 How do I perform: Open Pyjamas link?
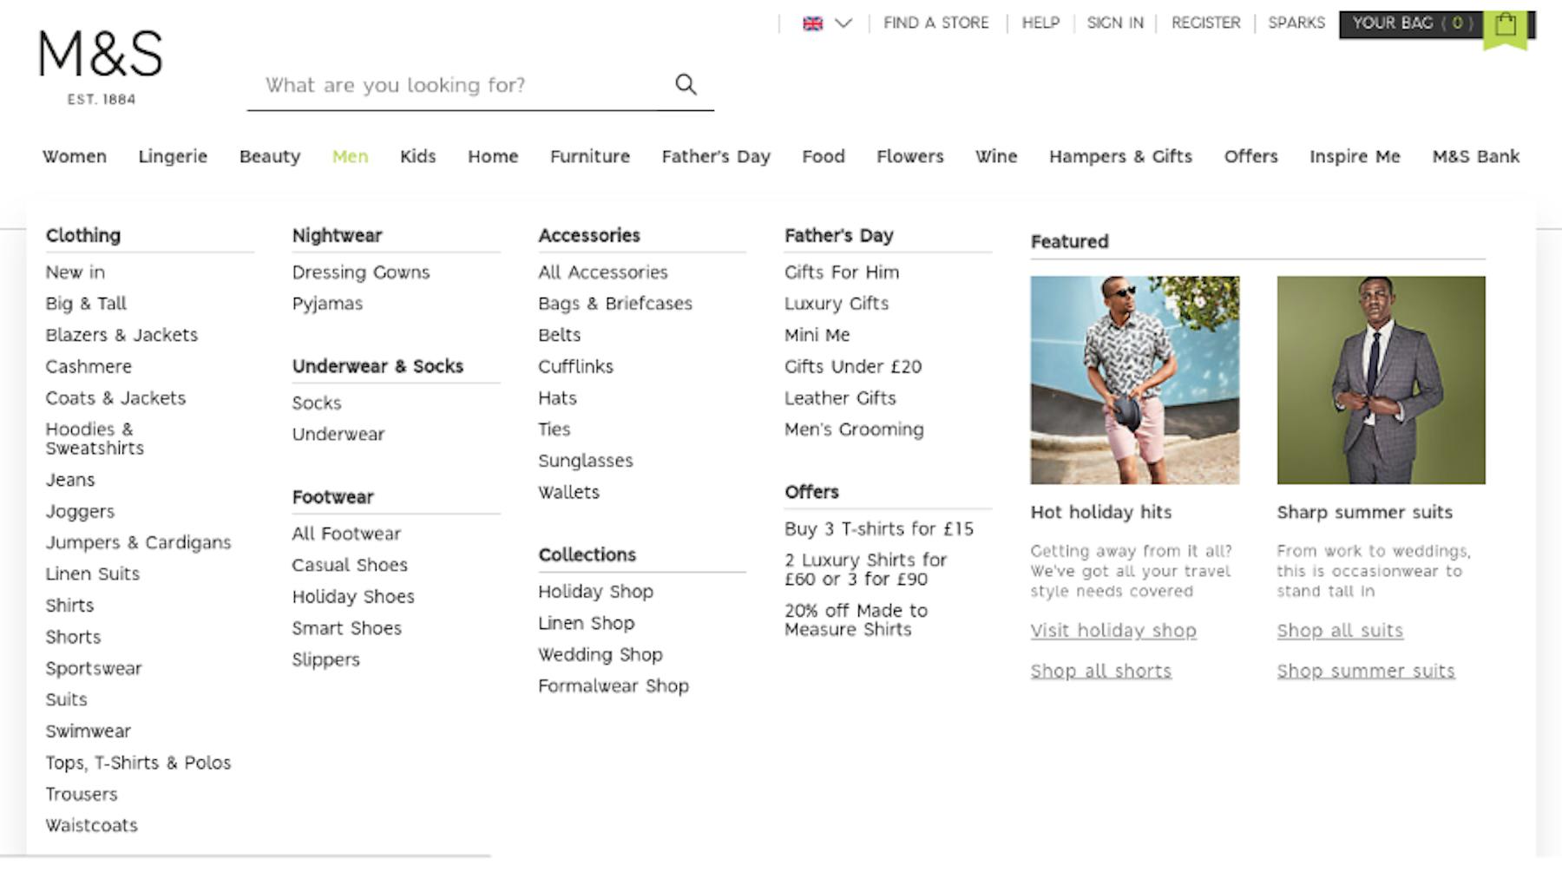point(327,304)
